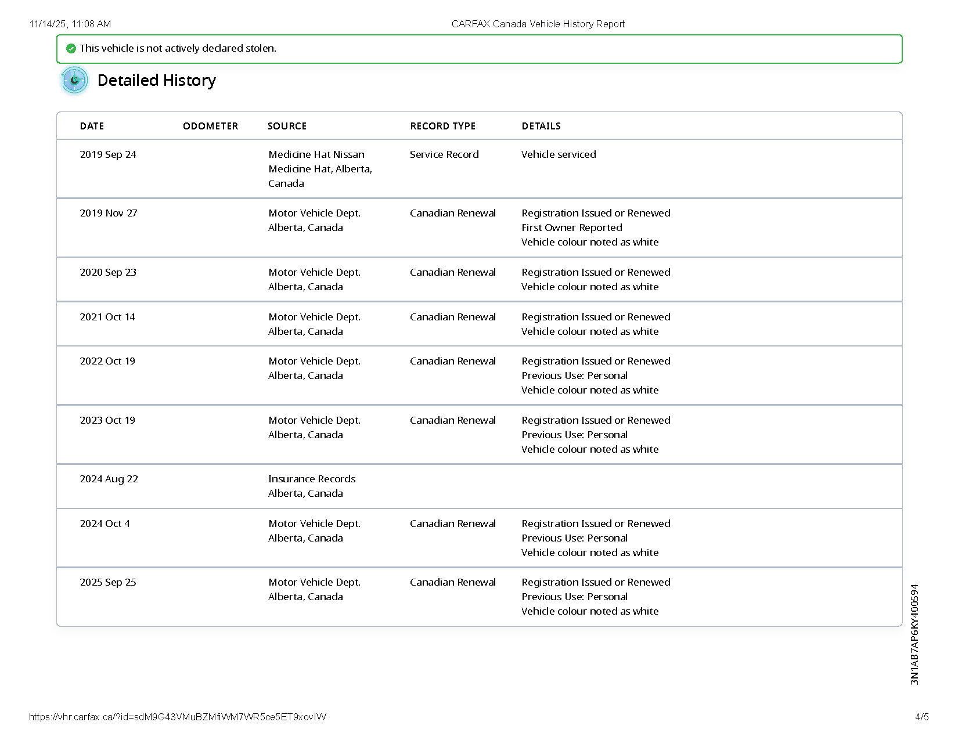This screenshot has width=958, height=740.
Task: Open the vhr.carfax.ca URL in the footer
Action: click(x=177, y=717)
